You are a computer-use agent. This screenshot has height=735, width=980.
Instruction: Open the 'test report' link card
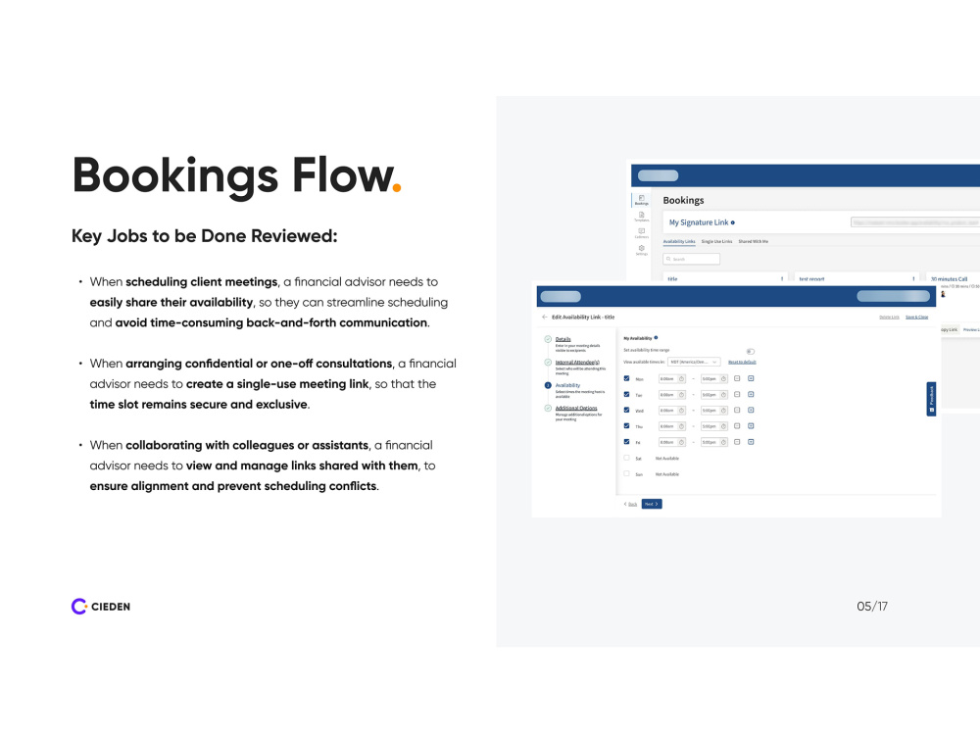[x=857, y=278]
